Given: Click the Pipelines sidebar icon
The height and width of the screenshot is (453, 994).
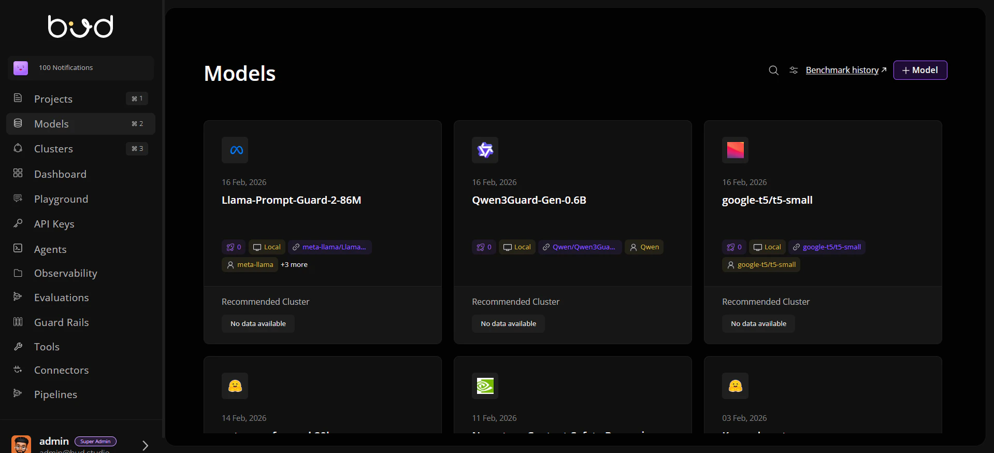Looking at the screenshot, I should point(18,393).
